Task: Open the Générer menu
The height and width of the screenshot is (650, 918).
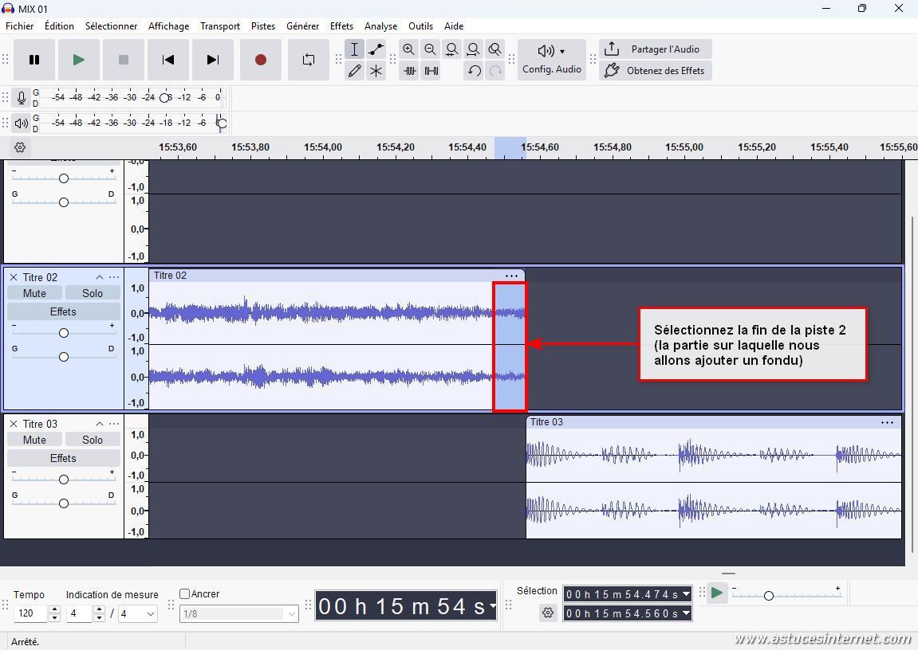Action: pyautogui.click(x=302, y=25)
